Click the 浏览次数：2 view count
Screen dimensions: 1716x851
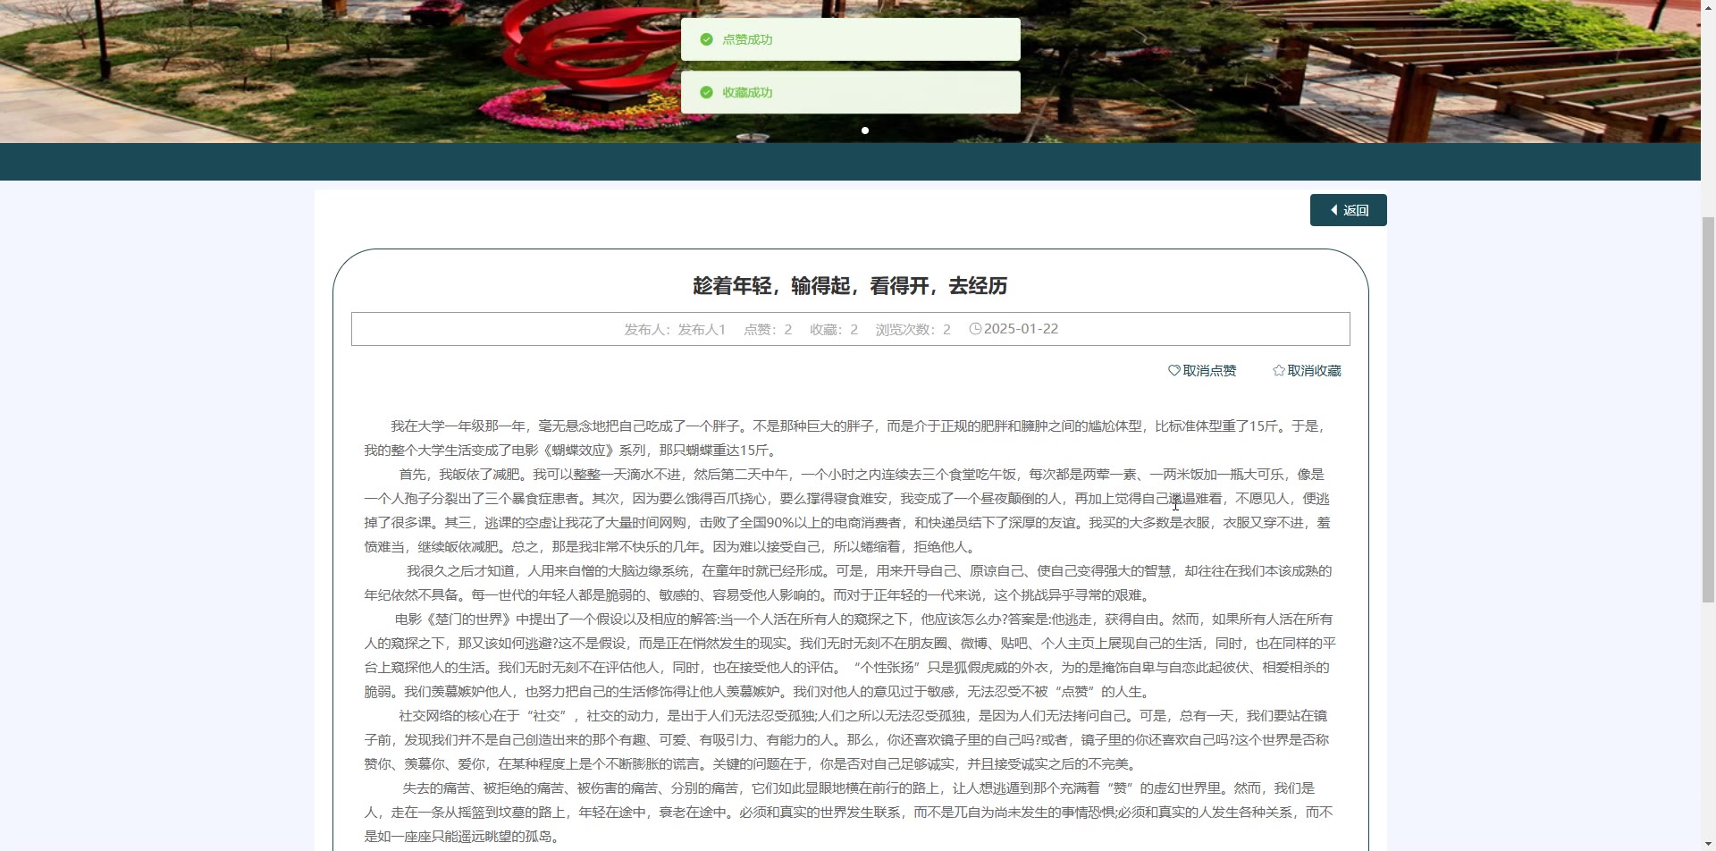point(913,330)
